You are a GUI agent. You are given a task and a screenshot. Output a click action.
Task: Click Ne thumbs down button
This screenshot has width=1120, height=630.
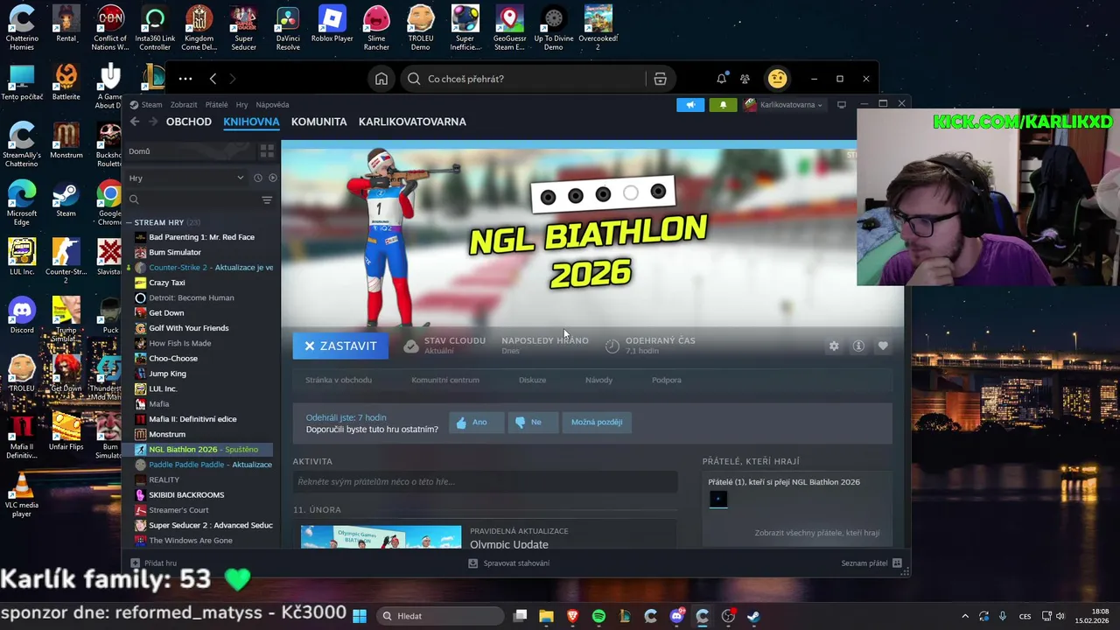pos(533,422)
